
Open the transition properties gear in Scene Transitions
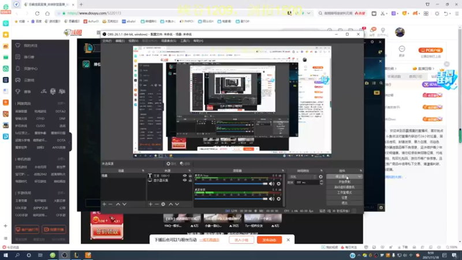tap(321, 177)
